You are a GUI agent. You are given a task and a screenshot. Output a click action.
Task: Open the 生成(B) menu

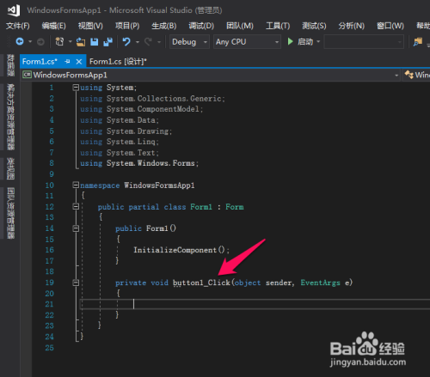[164, 26]
